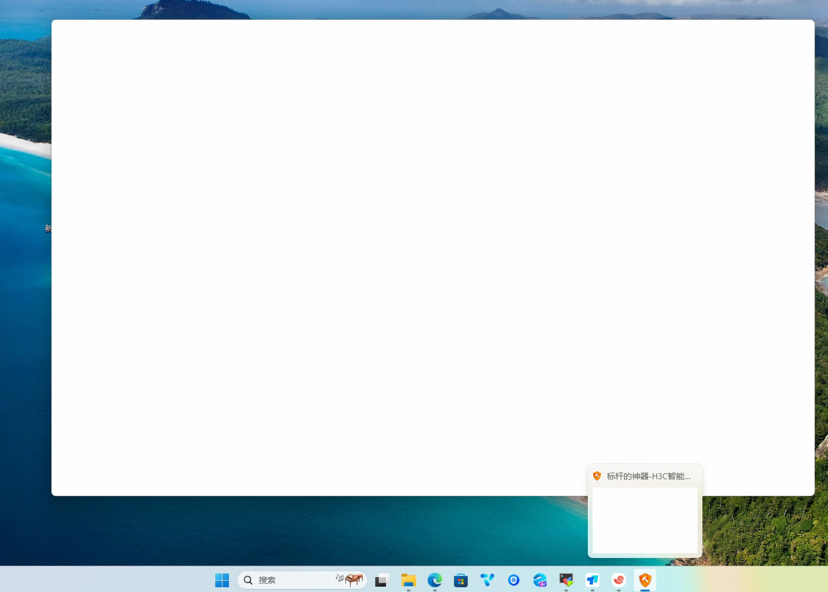Click the blue T-shaped taskbar app
Image resolution: width=828 pixels, height=592 pixels.
(x=592, y=580)
